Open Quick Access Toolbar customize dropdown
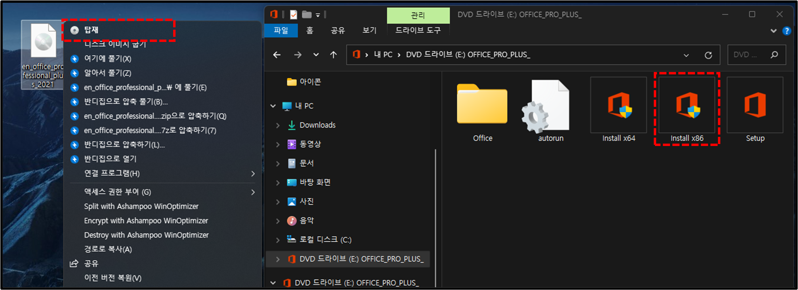This screenshot has width=798, height=290. tap(318, 15)
